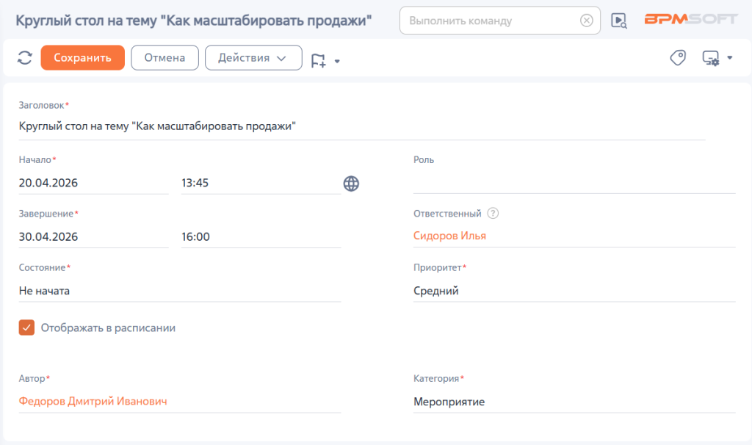Viewport: 752px width, 445px height.
Task: Expand the arrow beside the flag icon
Action: (337, 61)
